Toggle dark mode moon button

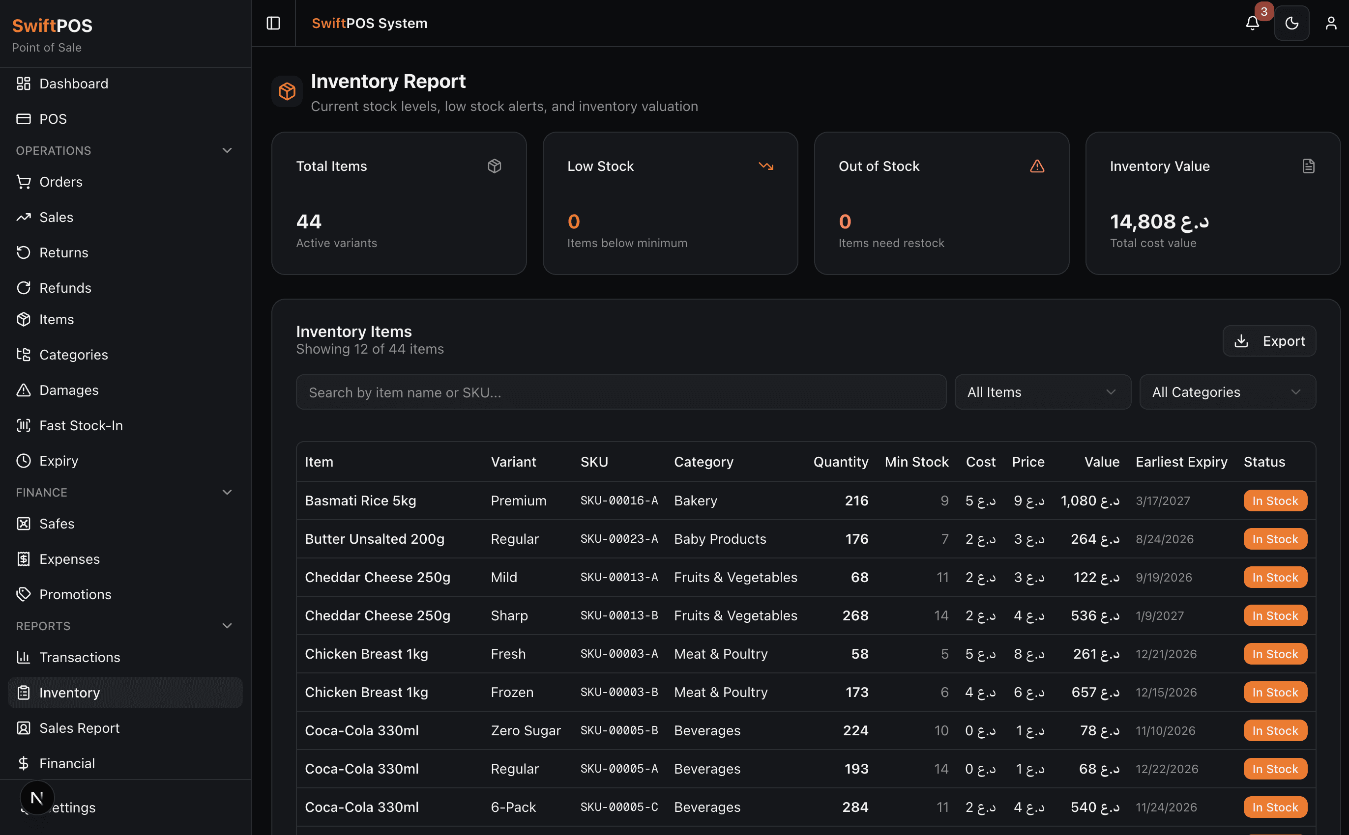click(1291, 23)
